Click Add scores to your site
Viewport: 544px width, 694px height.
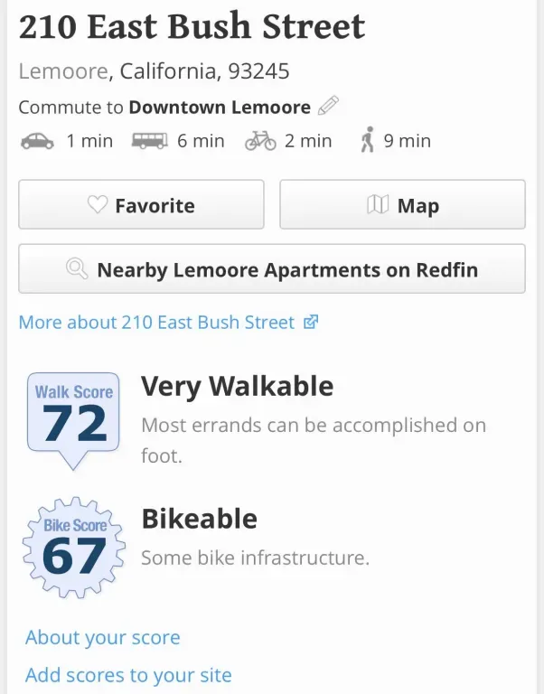pyautogui.click(x=128, y=674)
